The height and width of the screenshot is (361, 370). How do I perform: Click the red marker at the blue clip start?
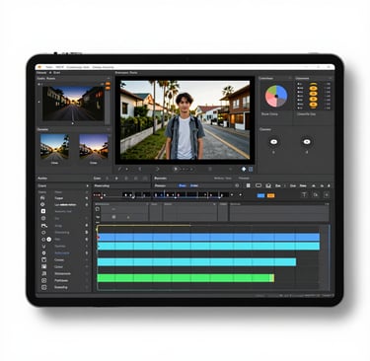pyautogui.click(x=98, y=238)
